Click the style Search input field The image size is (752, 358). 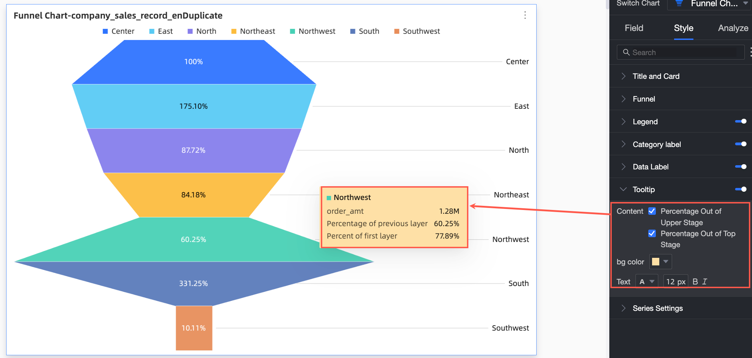(680, 52)
